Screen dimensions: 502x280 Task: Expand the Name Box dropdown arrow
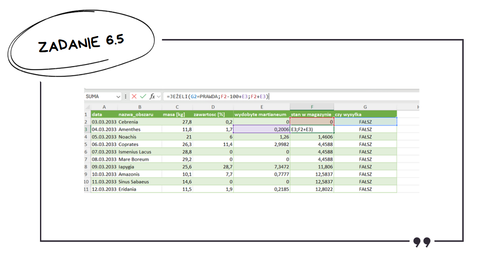(x=119, y=96)
